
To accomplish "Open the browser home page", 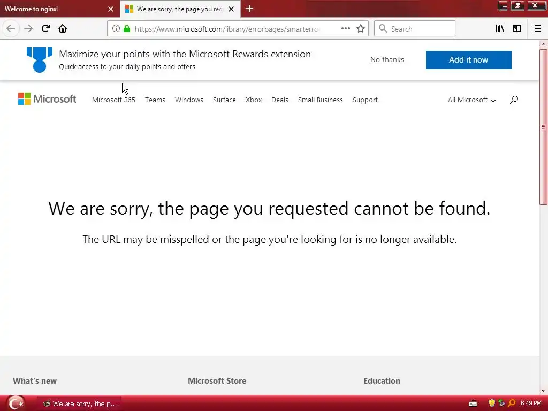I will [x=63, y=28].
